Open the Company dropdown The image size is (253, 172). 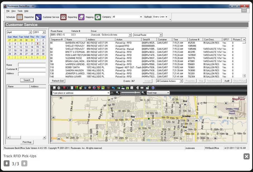click(141, 17)
